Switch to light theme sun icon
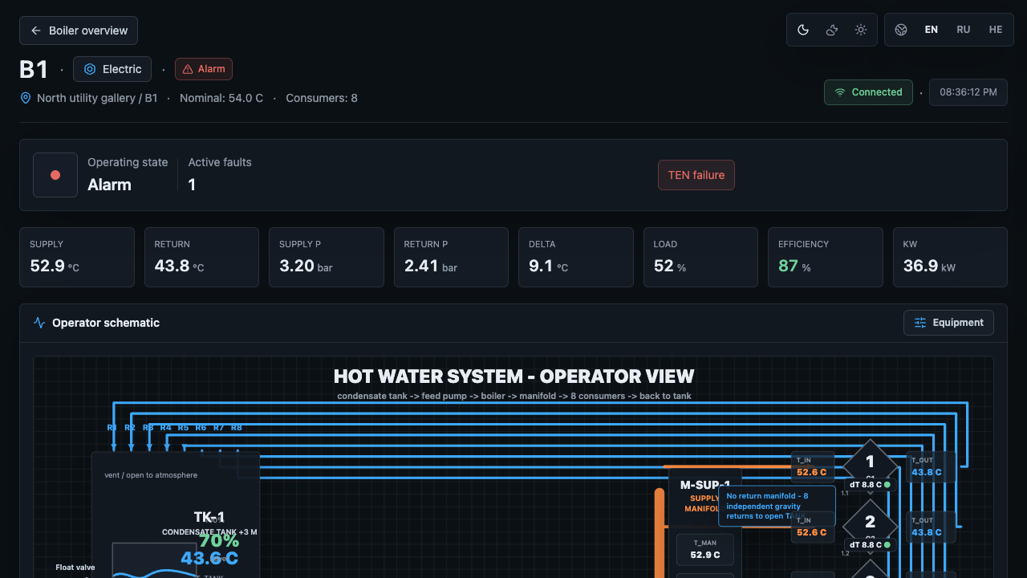This screenshot has height=578, width=1027. (x=861, y=30)
